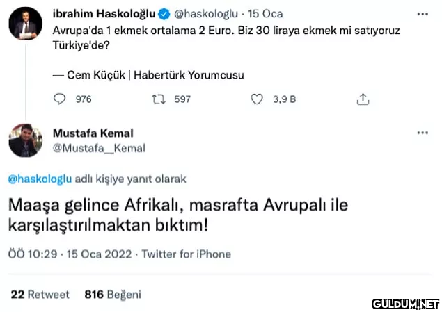Click the @Mustafa__Kemal username
Viewport: 442px width, 312px height.
click(99, 147)
